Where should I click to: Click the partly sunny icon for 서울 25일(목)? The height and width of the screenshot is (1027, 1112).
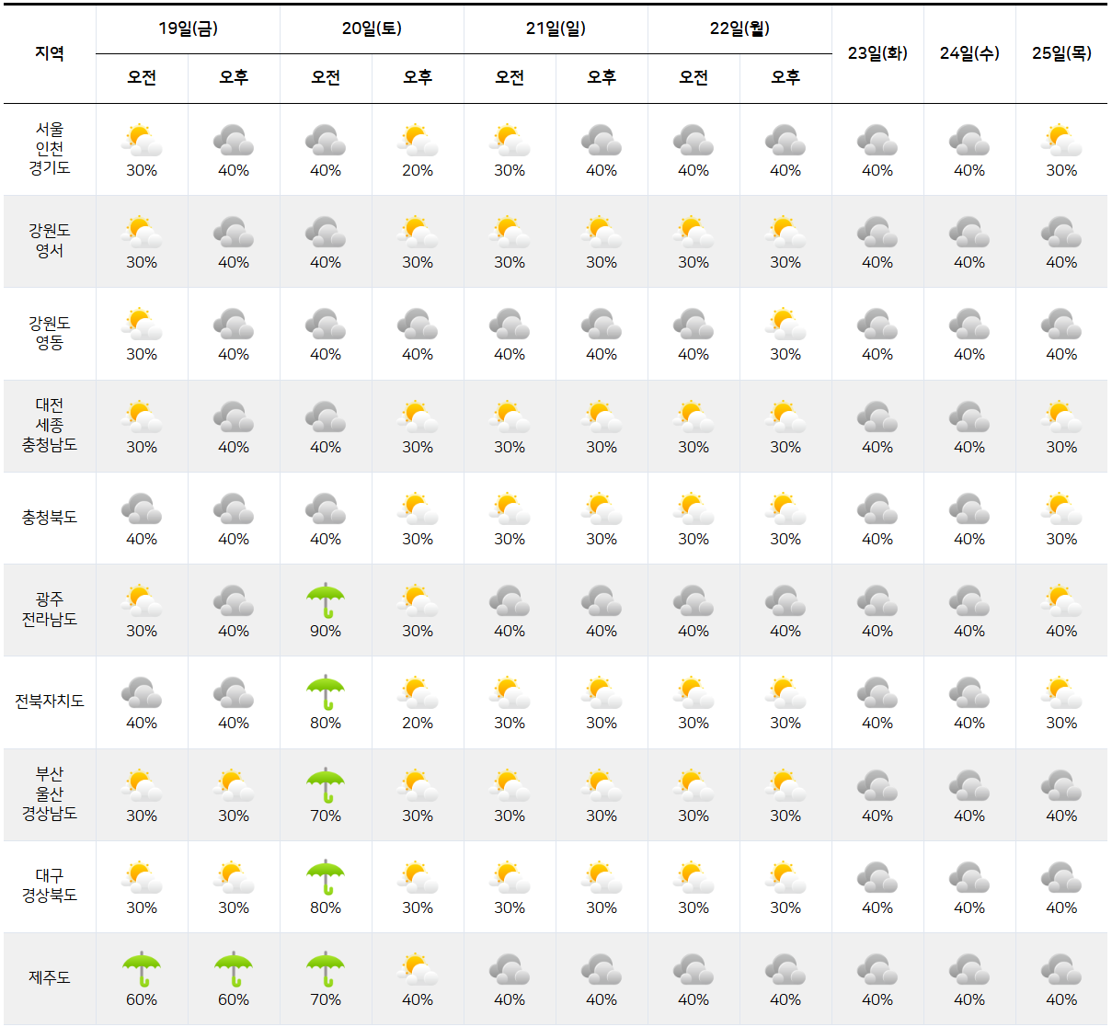pyautogui.click(x=1061, y=141)
